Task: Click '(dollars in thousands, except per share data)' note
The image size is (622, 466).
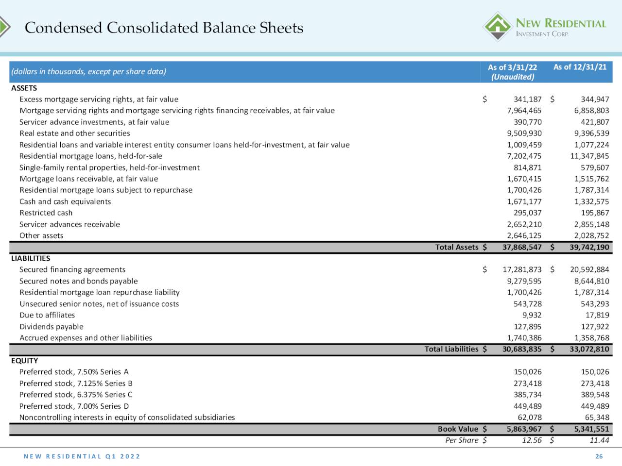Action: pos(89,71)
